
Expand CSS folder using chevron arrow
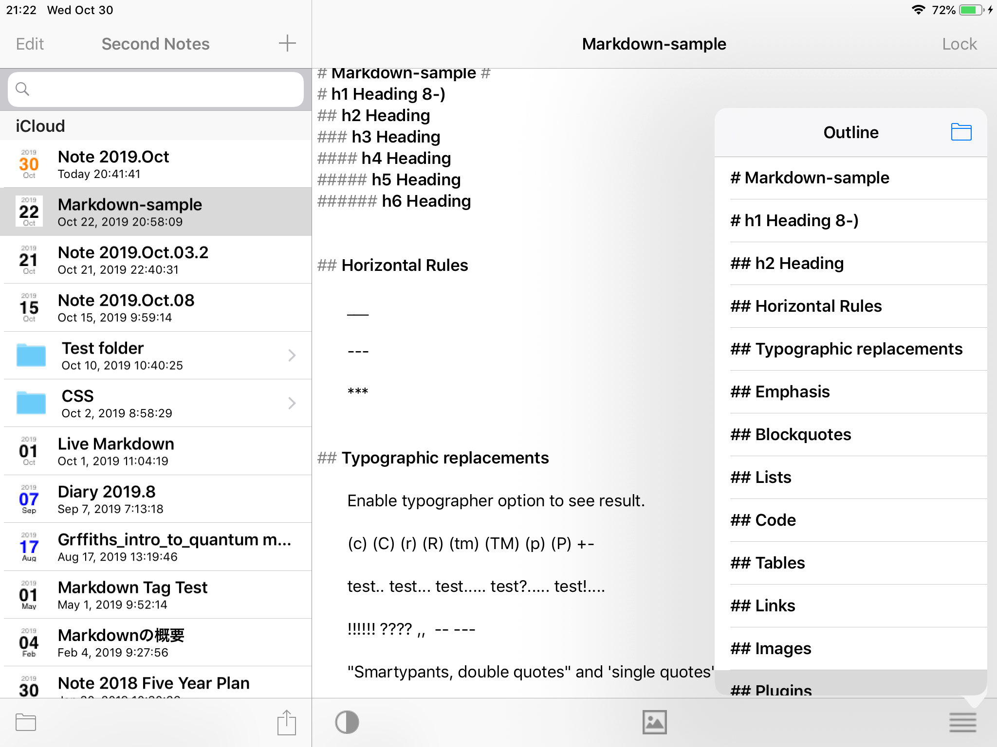click(x=292, y=403)
